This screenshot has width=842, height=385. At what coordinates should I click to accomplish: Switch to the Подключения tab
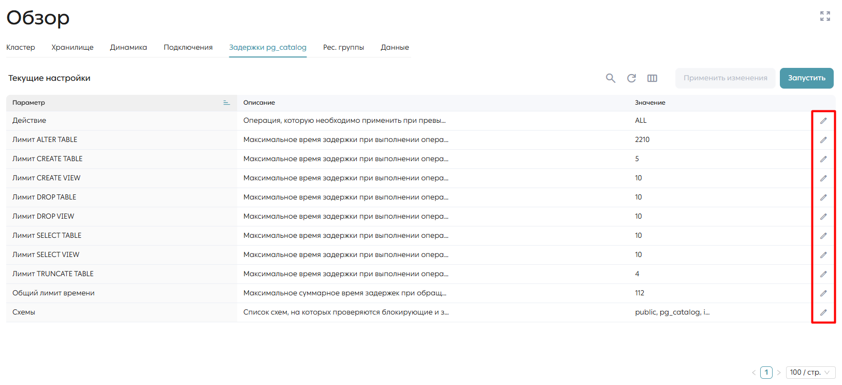(188, 47)
